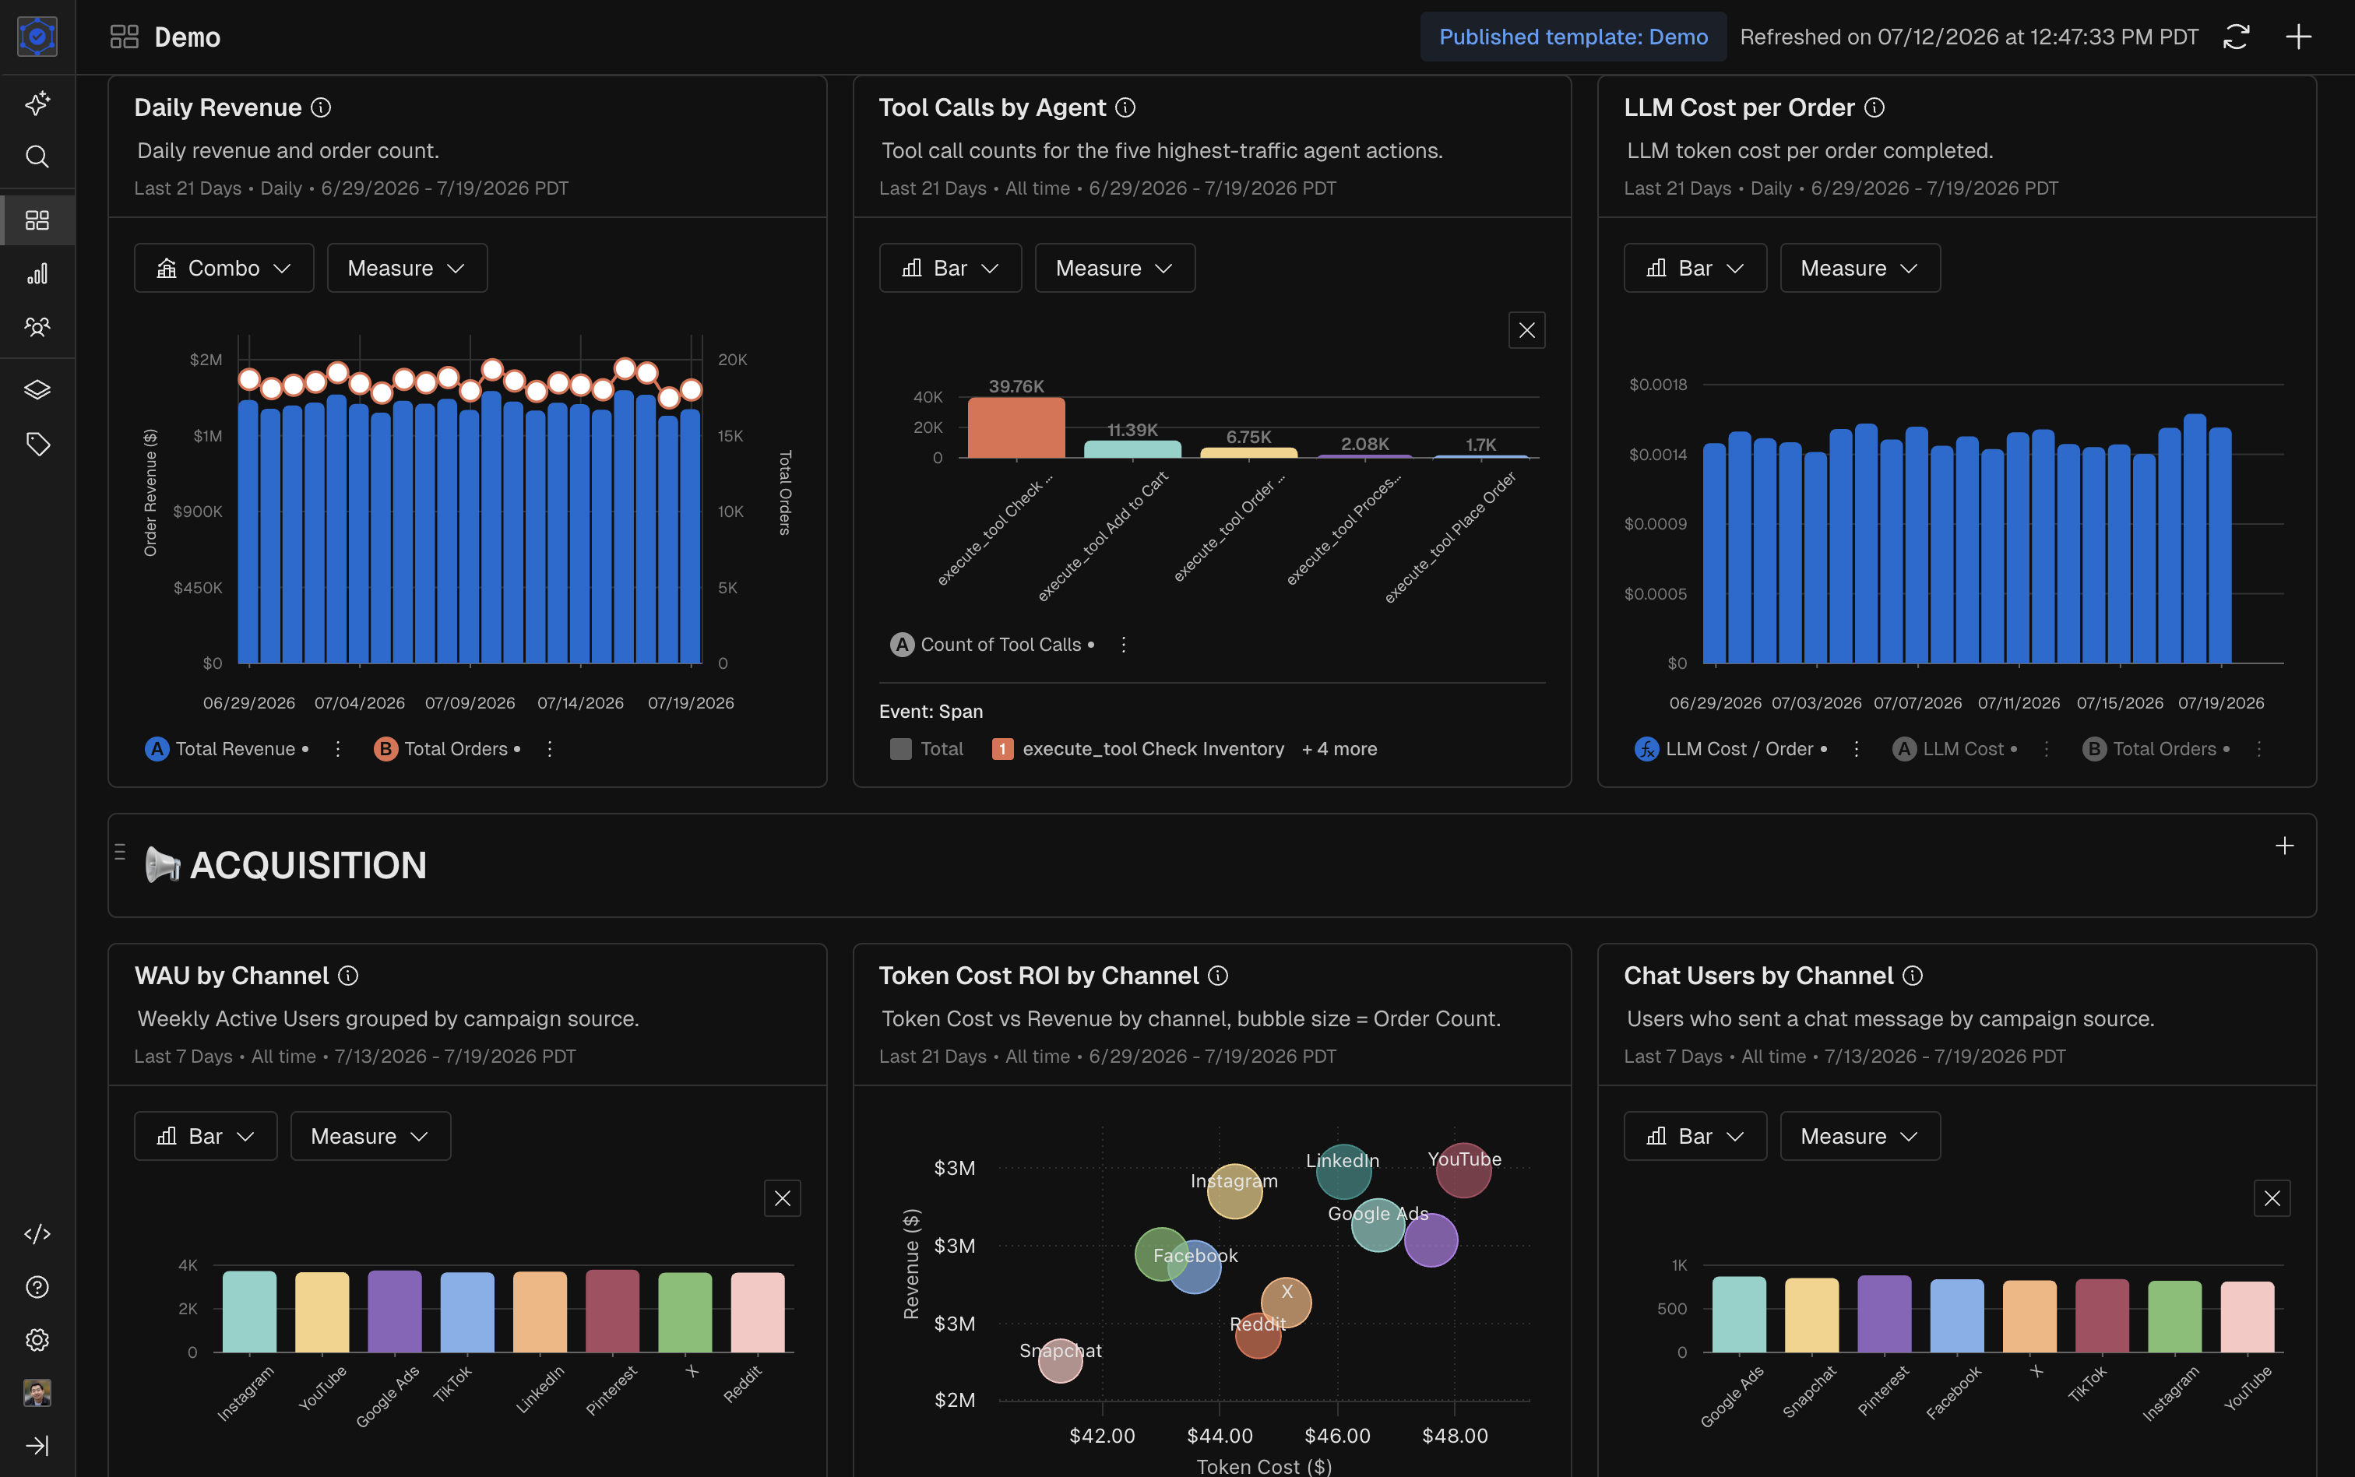The height and width of the screenshot is (1477, 2355).
Task: Open the settings gear icon
Action: click(x=37, y=1340)
